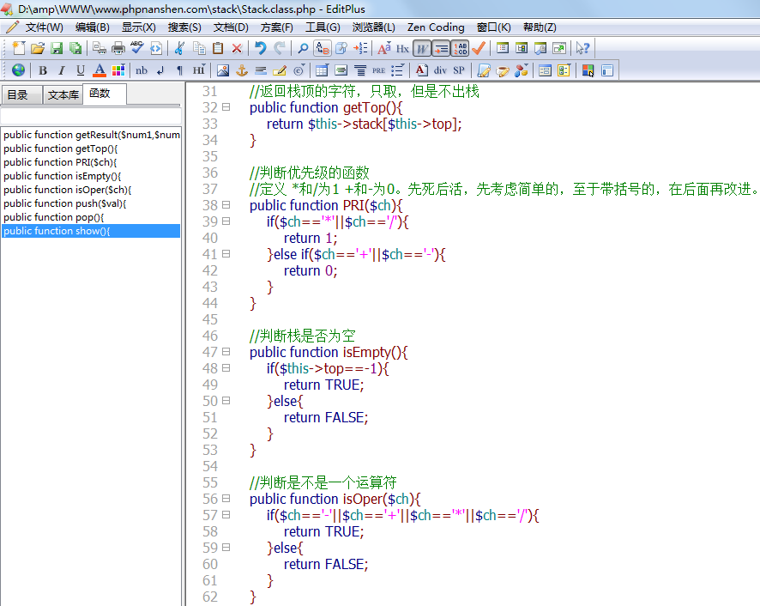The height and width of the screenshot is (606, 760).
Task: Open the 搜索(S) menu
Action: (184, 27)
